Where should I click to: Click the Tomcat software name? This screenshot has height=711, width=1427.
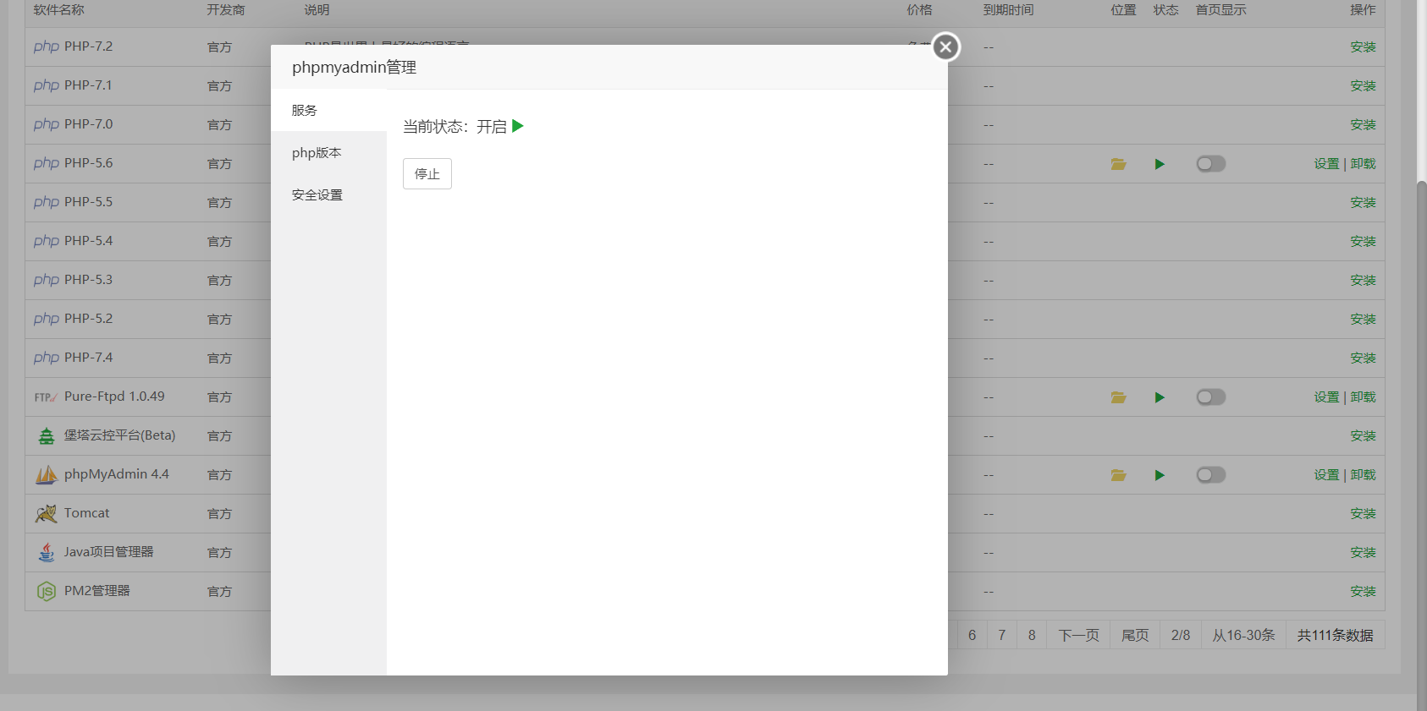(87, 513)
